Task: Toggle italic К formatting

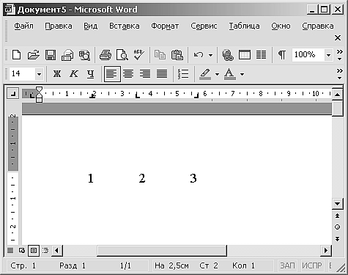Action: 74,73
